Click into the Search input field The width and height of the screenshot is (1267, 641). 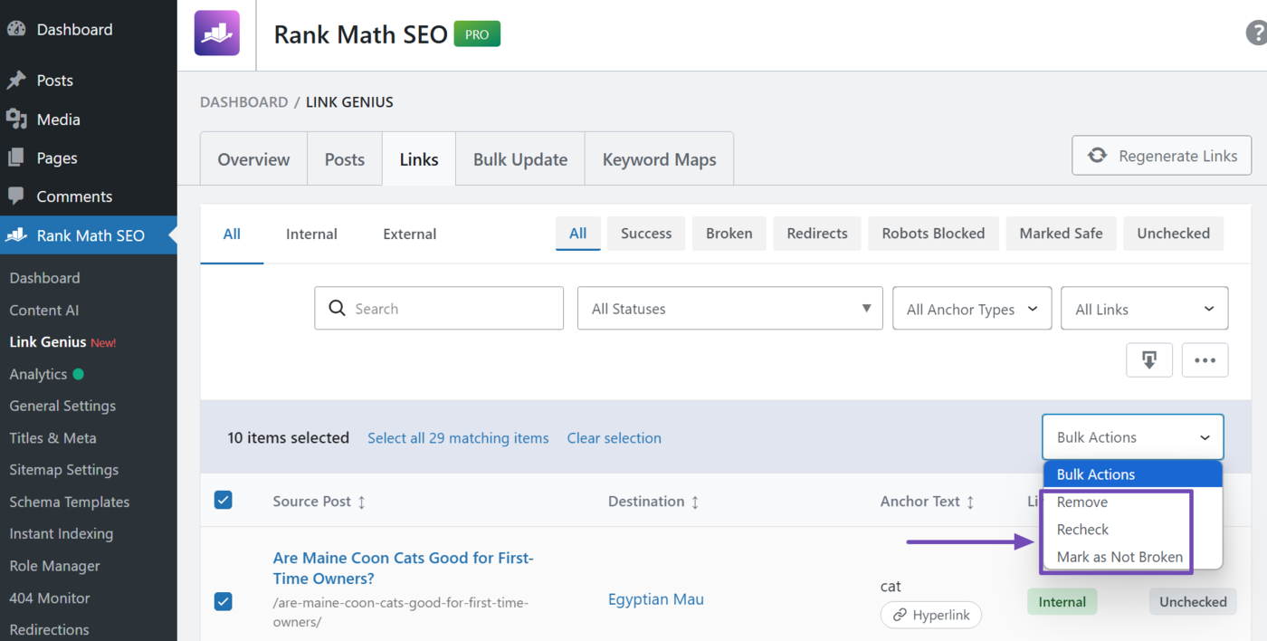click(x=439, y=309)
